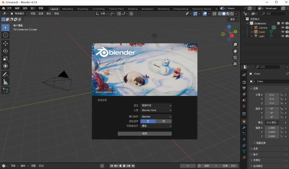Select left mouse button option
The width and height of the screenshot is (289, 169).
click(x=148, y=121)
